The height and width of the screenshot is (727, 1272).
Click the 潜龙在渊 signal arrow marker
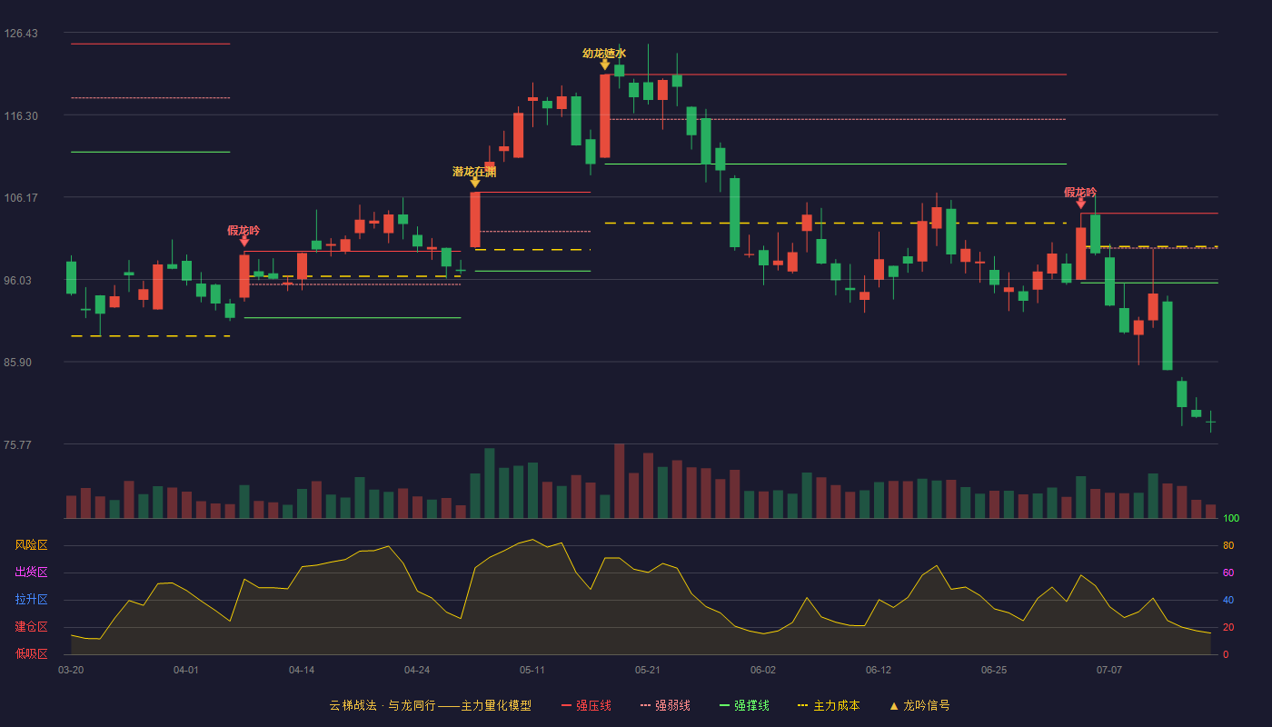point(474,182)
